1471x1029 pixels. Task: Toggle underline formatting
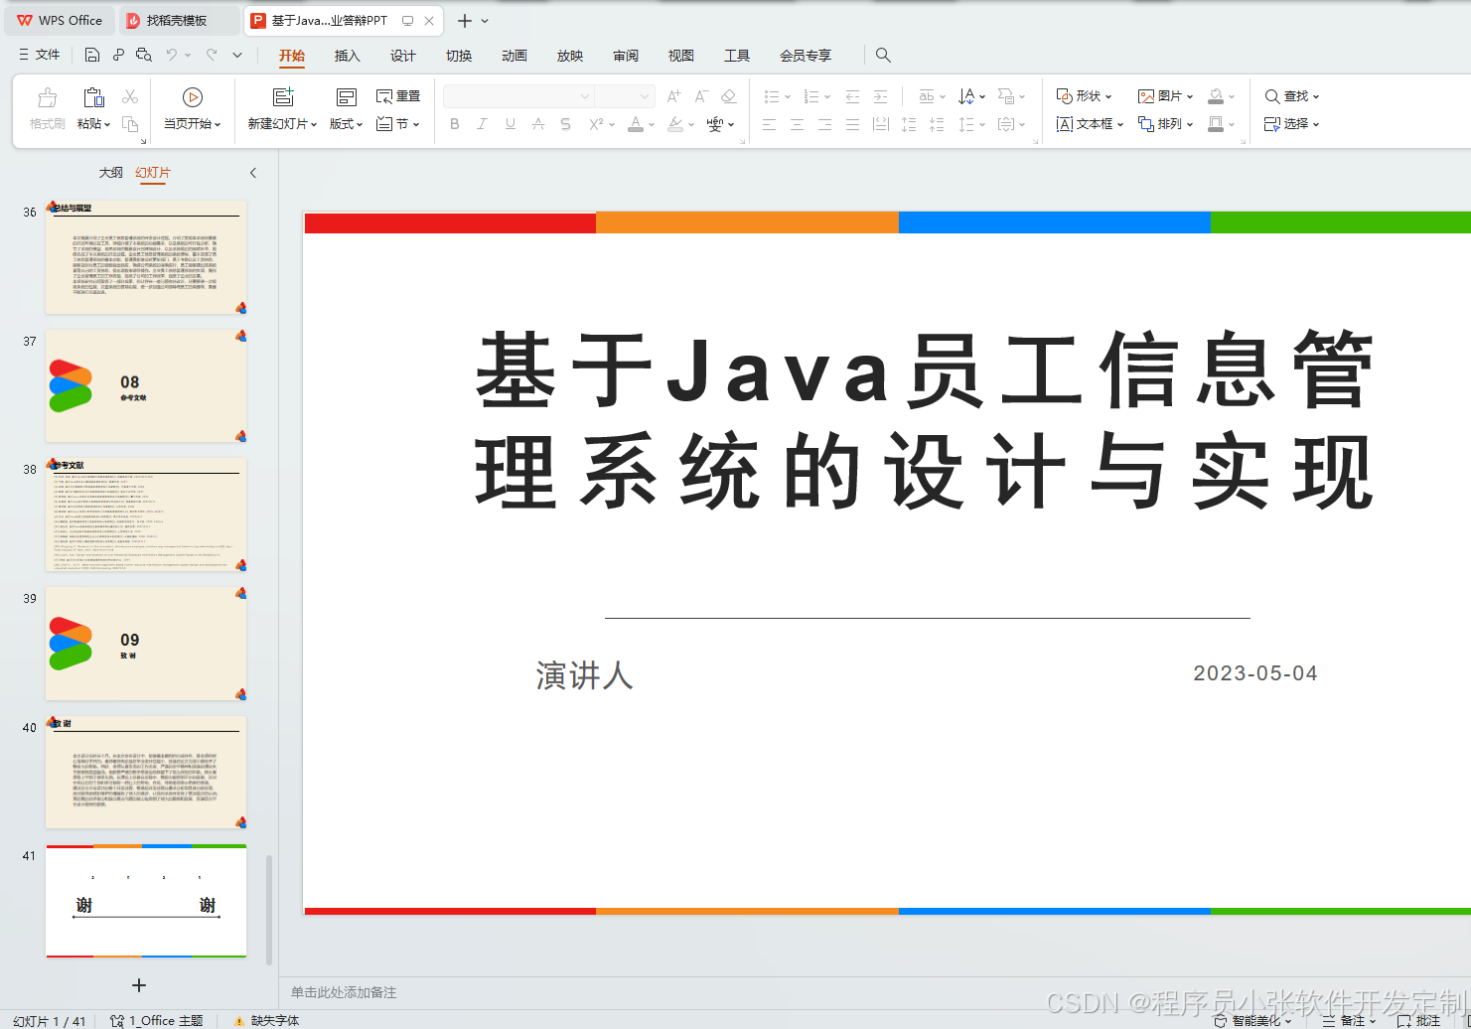[x=510, y=124]
